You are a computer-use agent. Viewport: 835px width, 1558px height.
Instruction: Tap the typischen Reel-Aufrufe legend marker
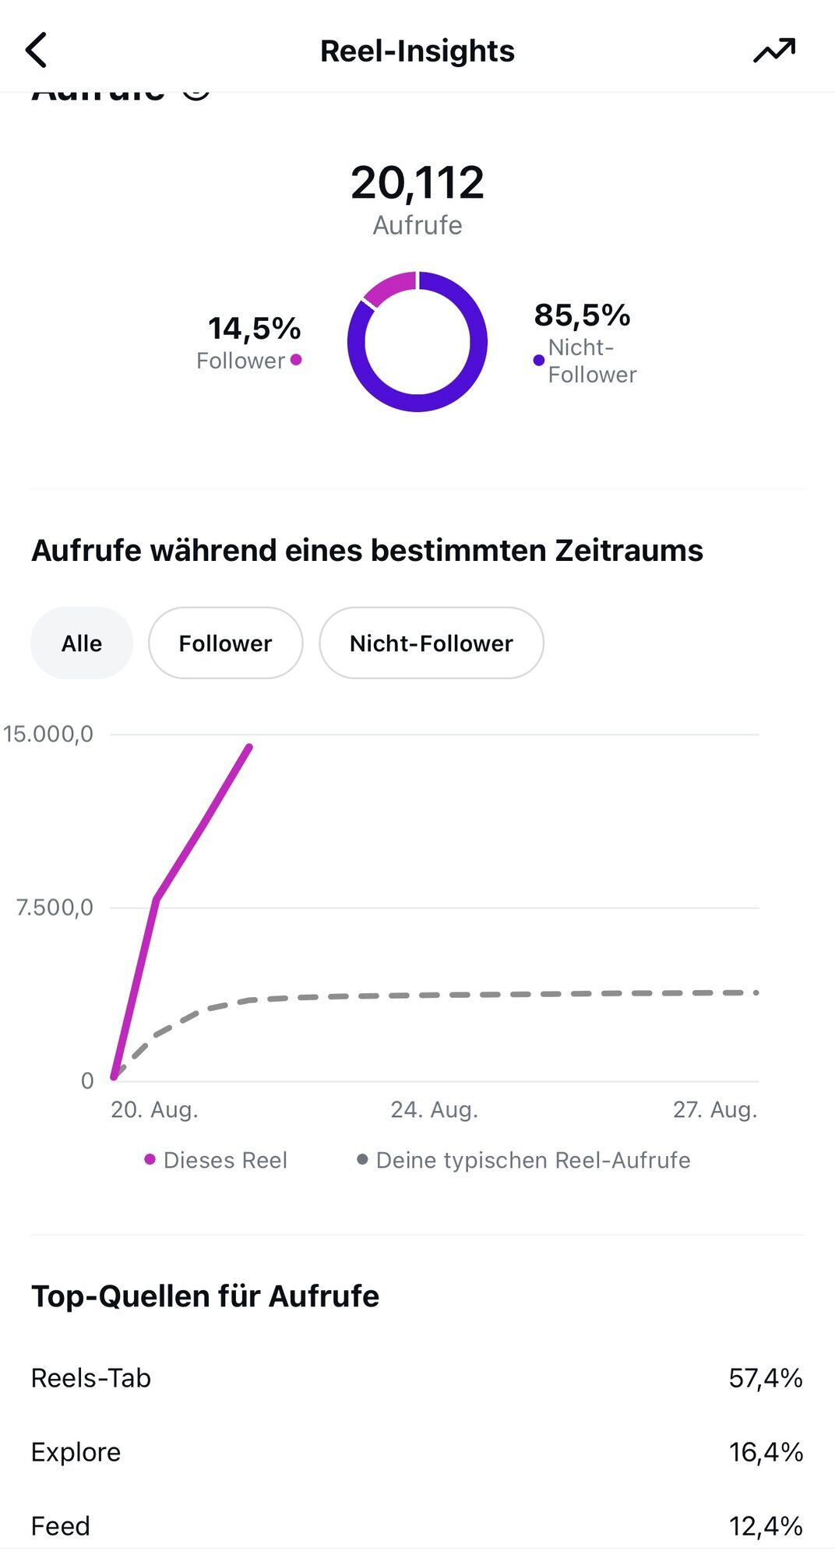click(x=362, y=1160)
